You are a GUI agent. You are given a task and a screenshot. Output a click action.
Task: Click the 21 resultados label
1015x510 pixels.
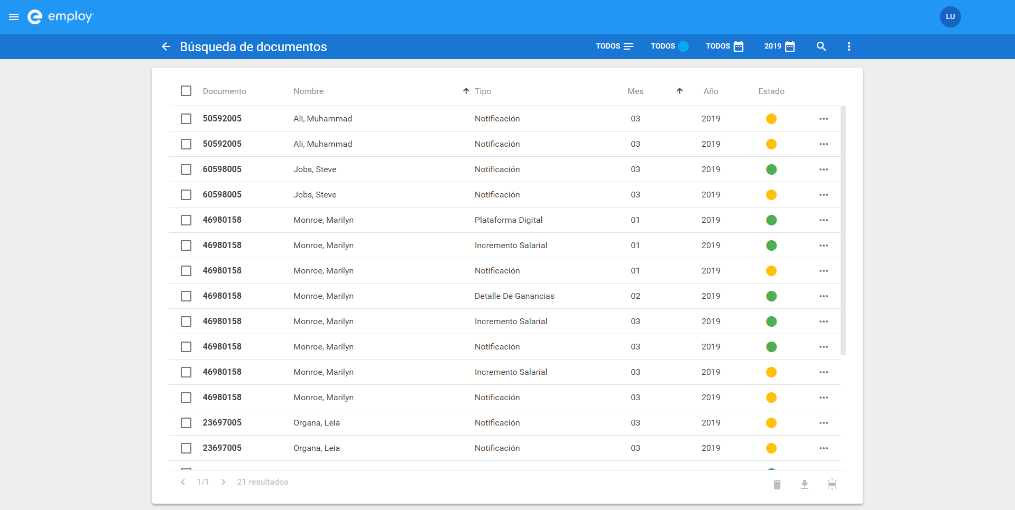click(263, 482)
